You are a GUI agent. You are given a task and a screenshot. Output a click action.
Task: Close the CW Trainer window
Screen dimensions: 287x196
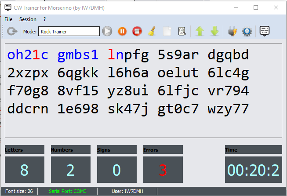pos(276,7)
